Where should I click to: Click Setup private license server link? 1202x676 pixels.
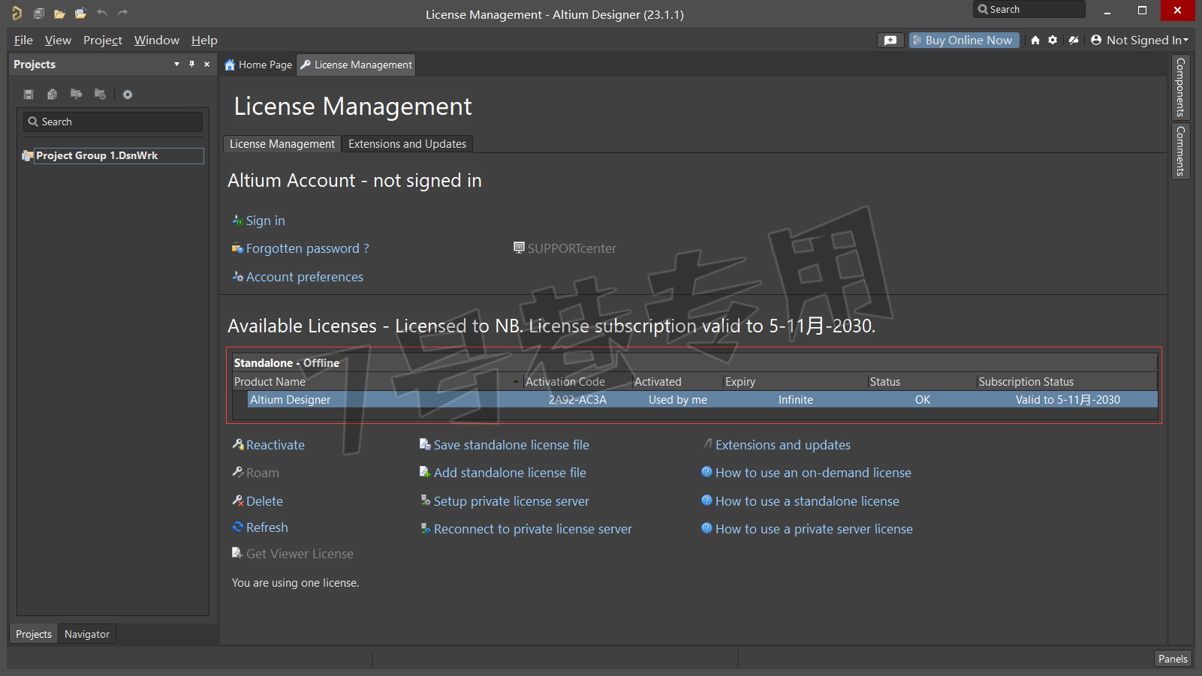pos(511,501)
